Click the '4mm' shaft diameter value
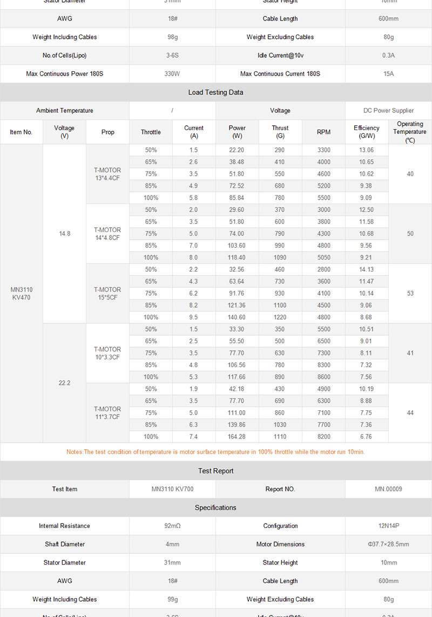 172,545
